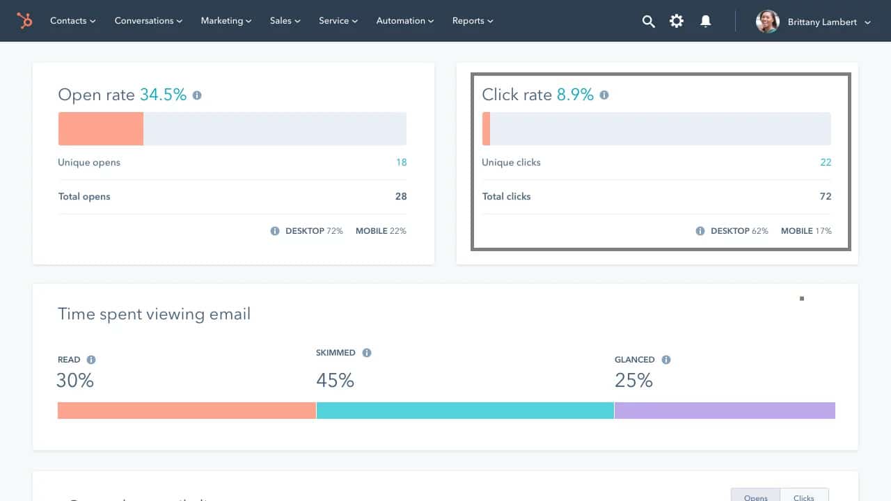Viewport: 891px width, 501px height.
Task: Click the Unique opens count 18
Action: 402,162
